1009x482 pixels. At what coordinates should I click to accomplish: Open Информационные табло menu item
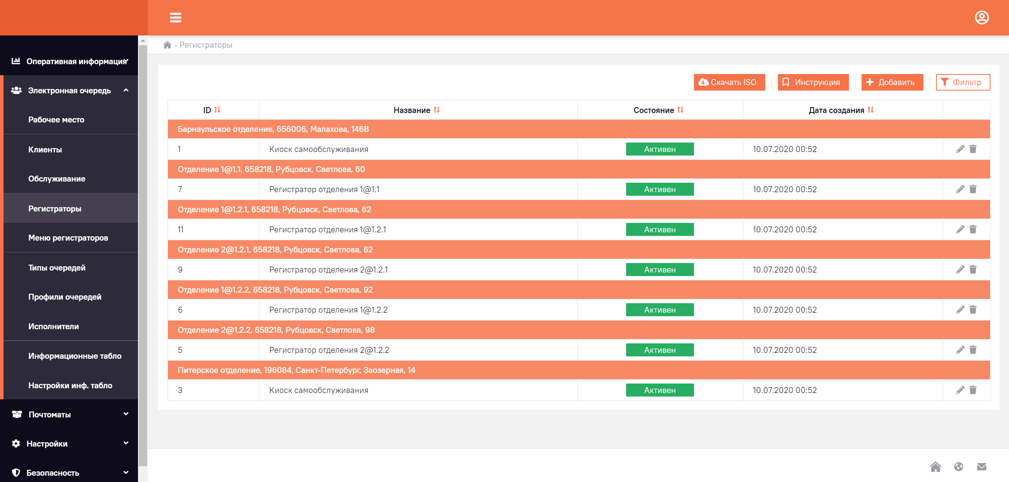71,356
